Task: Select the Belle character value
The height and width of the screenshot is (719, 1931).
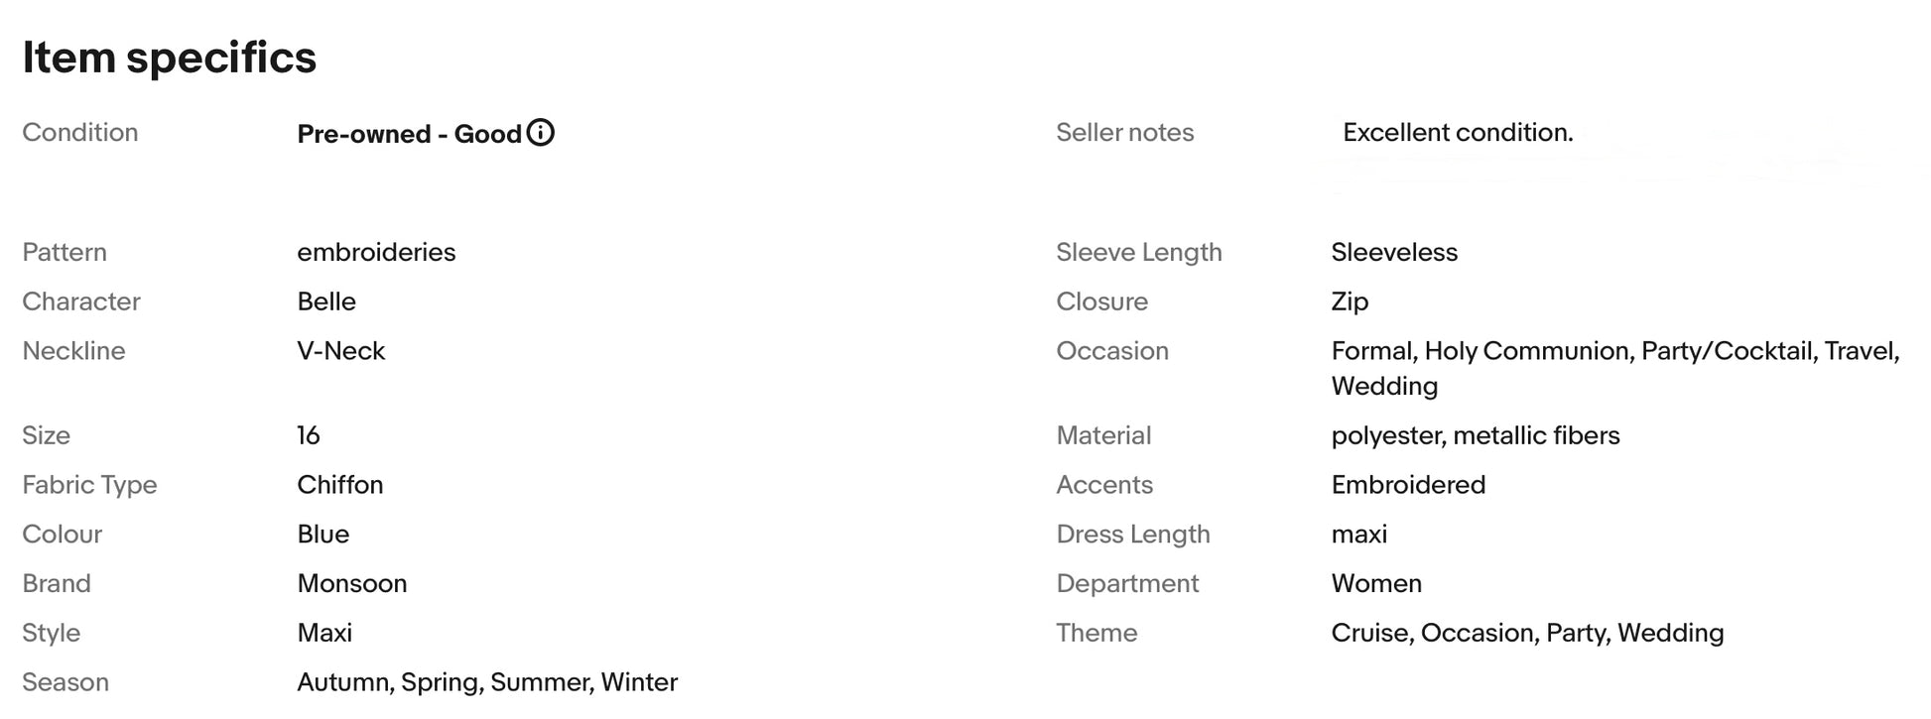Action: [326, 301]
